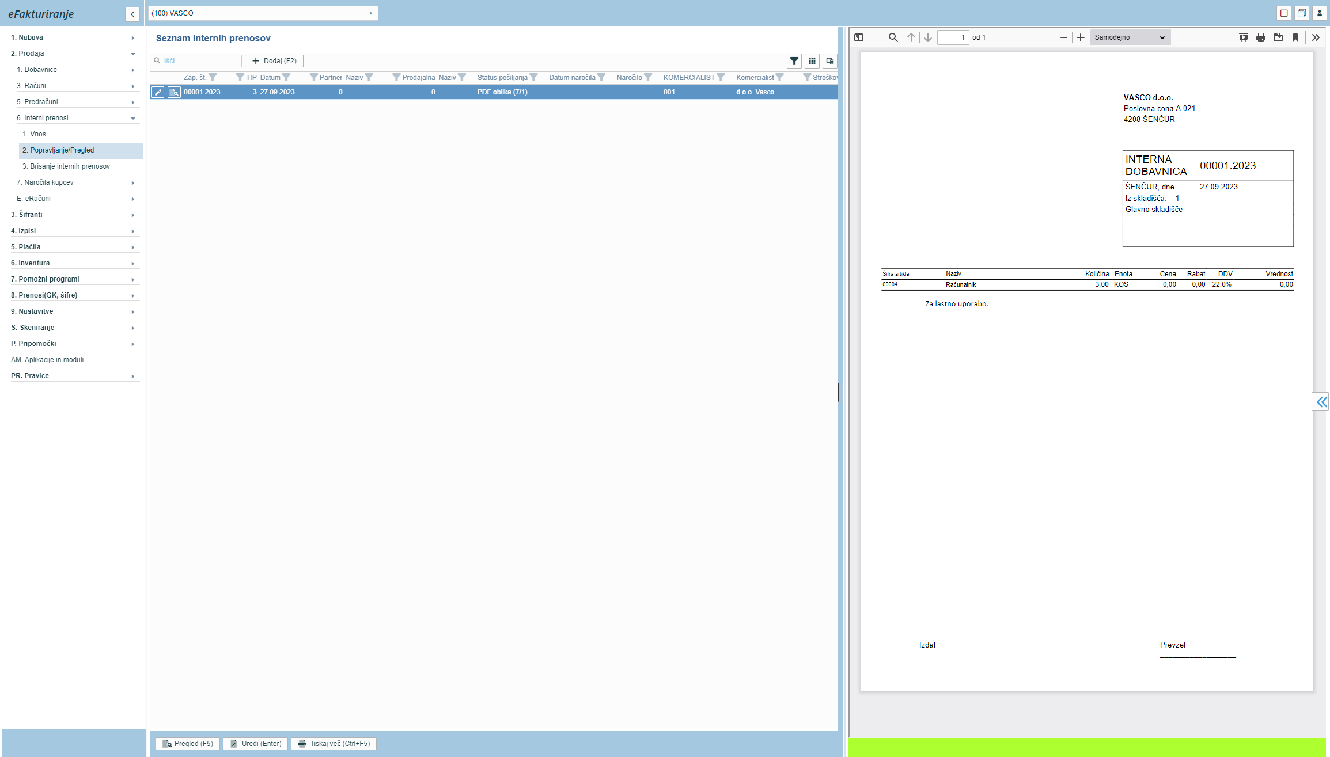Expand the 1. Nabava menu
Screen dimensions: 1330x757
[74, 37]
